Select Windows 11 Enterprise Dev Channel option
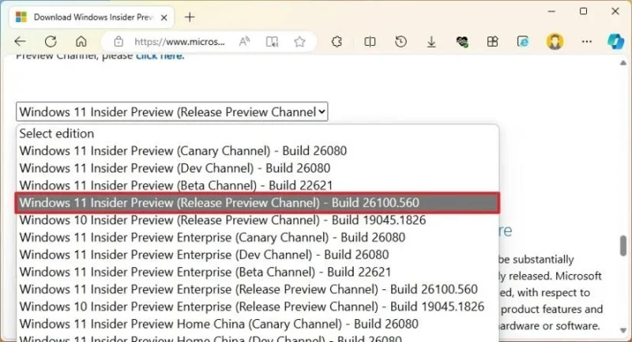The height and width of the screenshot is (342, 632). [258, 254]
